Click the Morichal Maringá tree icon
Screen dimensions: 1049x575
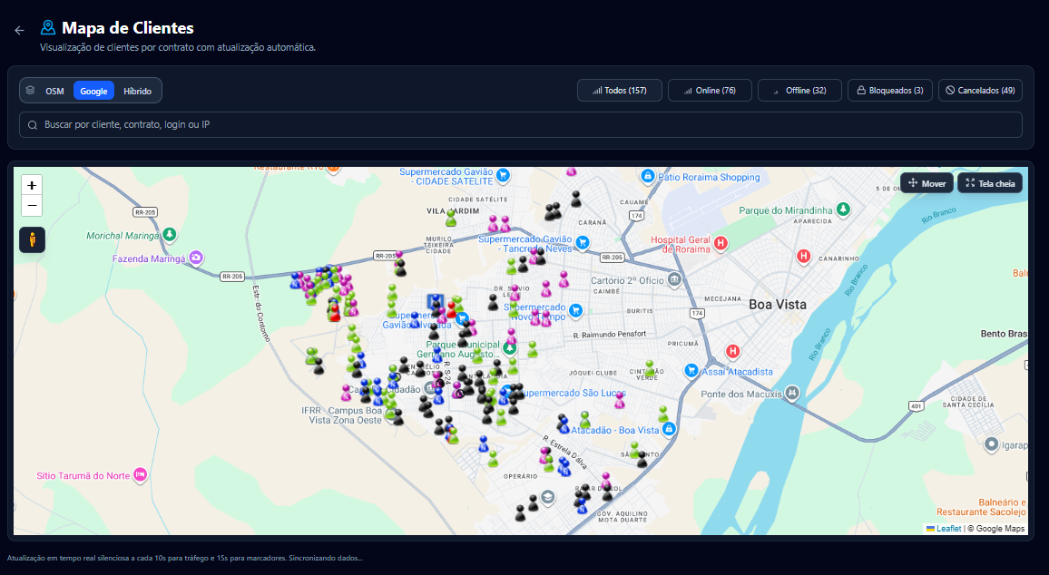[x=170, y=234]
